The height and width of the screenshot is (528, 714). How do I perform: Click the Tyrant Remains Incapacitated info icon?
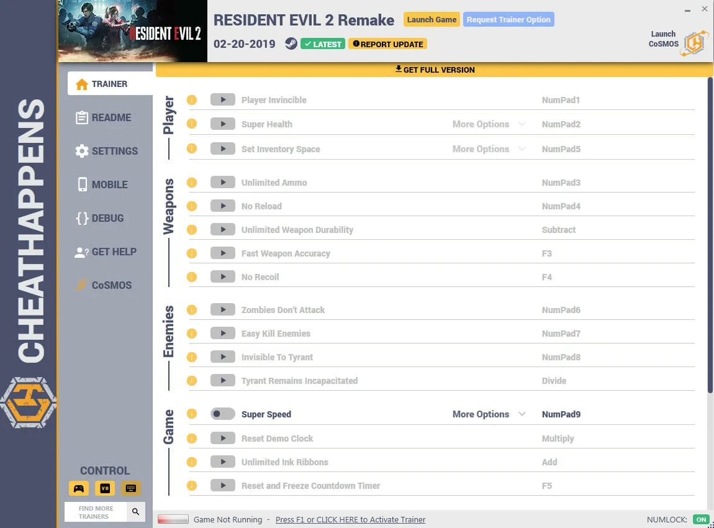(x=192, y=380)
